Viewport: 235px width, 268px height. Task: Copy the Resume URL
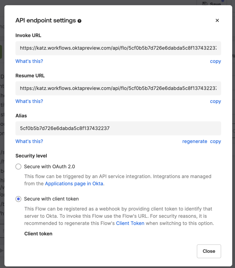tap(215, 101)
